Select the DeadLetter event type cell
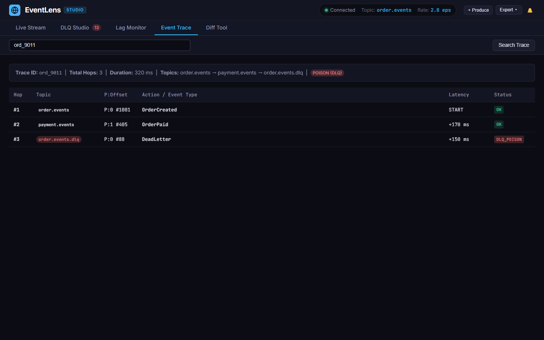The width and height of the screenshot is (544, 340). point(156,139)
